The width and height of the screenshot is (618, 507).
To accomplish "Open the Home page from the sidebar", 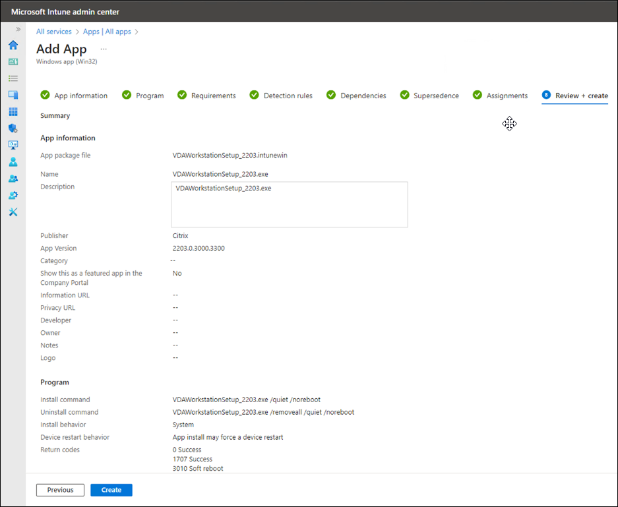I will [x=13, y=45].
